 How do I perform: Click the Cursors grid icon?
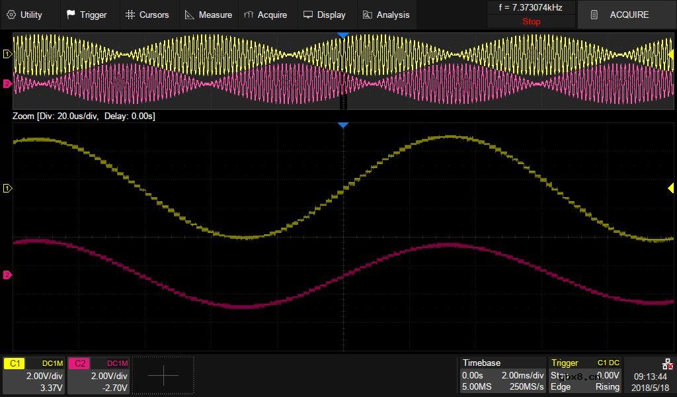click(130, 15)
